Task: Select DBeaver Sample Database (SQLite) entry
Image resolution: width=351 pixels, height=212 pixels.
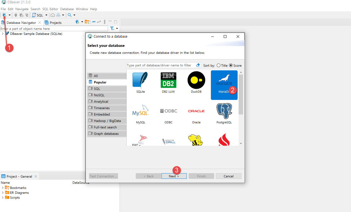Action: [x=36, y=34]
